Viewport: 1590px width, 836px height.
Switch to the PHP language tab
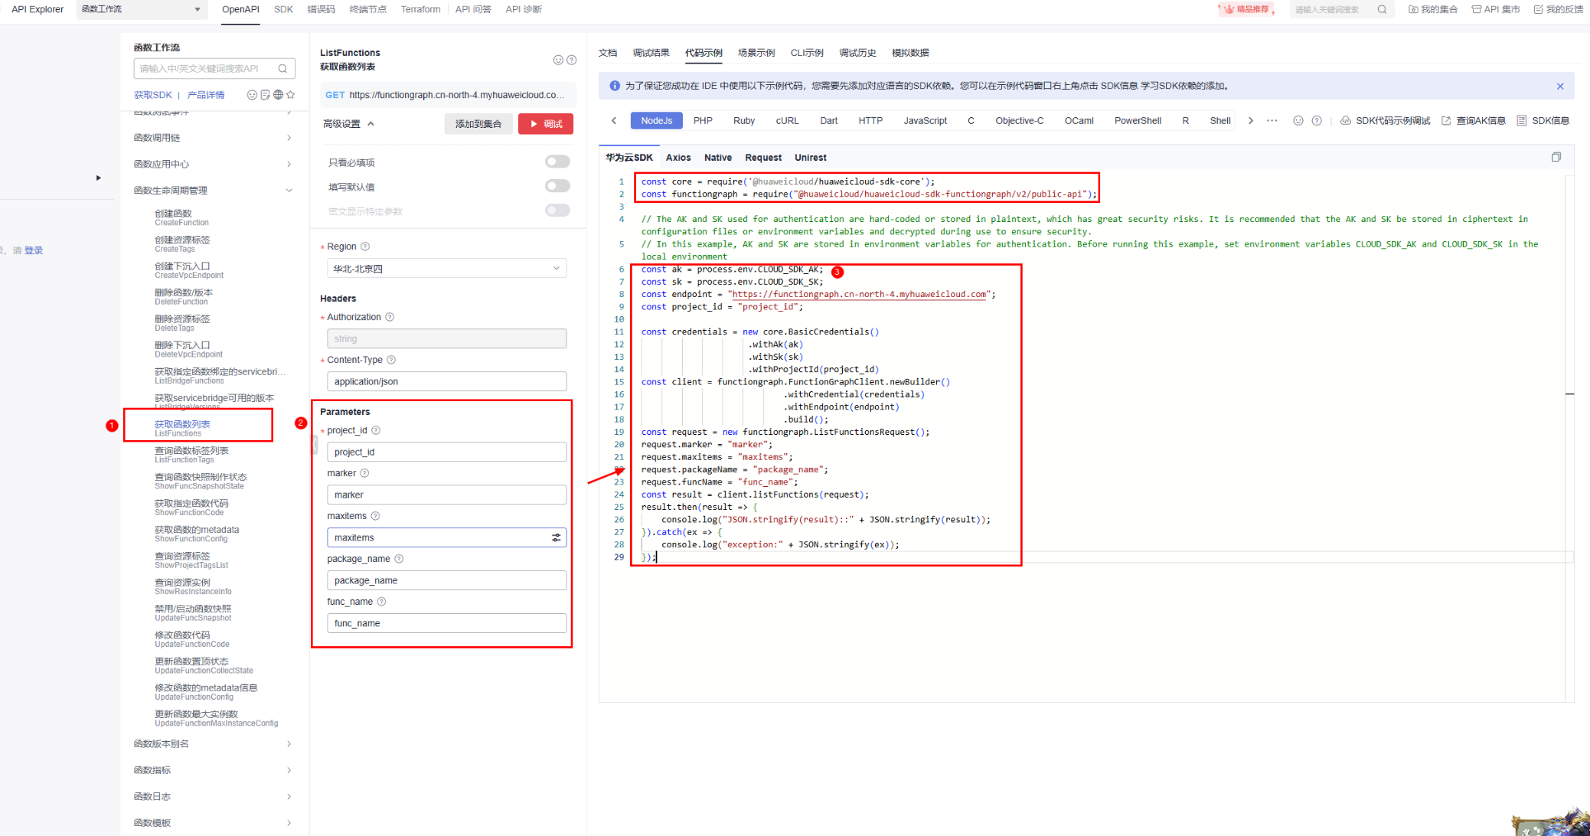702,121
